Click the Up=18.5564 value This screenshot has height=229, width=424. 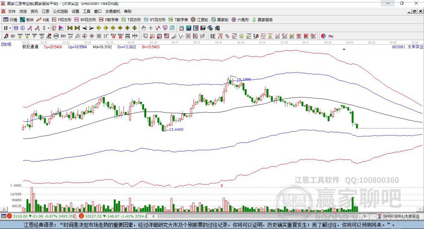(77, 47)
